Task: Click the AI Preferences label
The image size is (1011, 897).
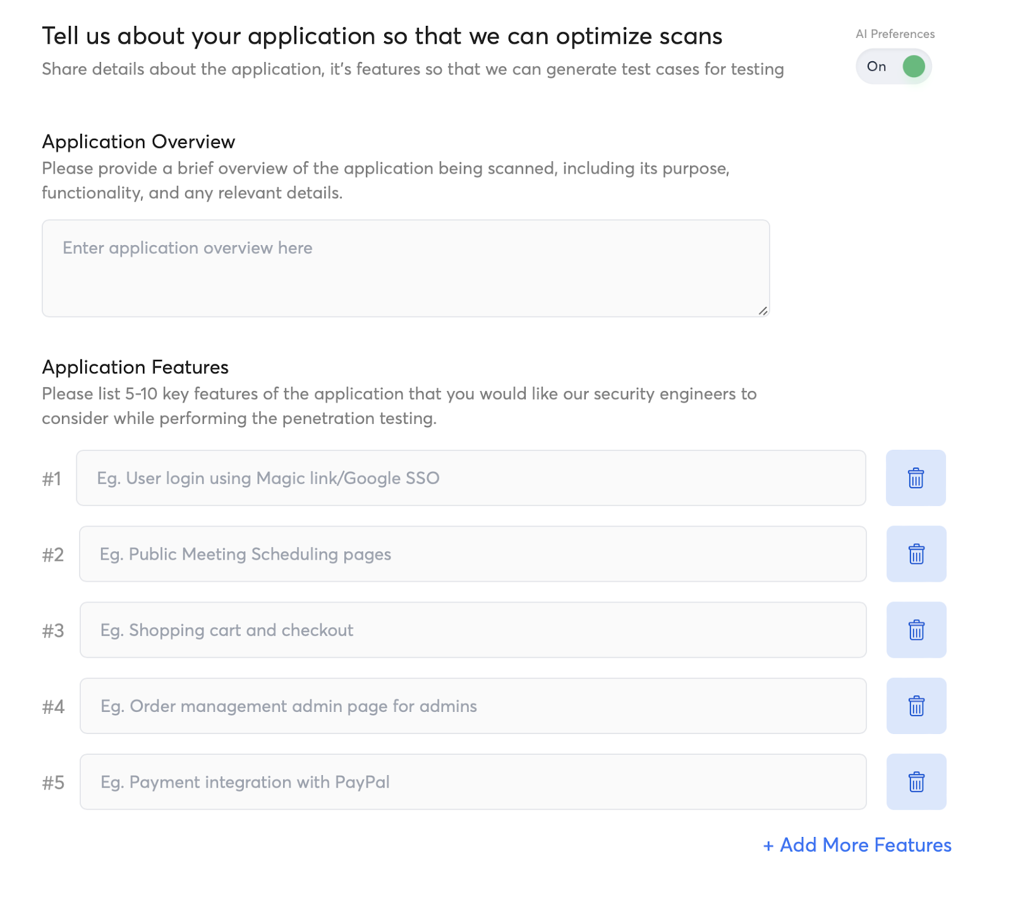Action: point(895,34)
